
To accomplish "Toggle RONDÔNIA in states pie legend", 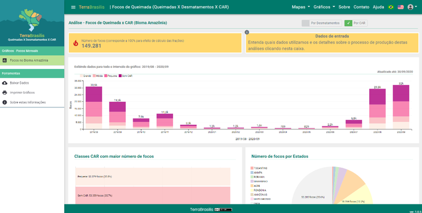I will 258,190.
